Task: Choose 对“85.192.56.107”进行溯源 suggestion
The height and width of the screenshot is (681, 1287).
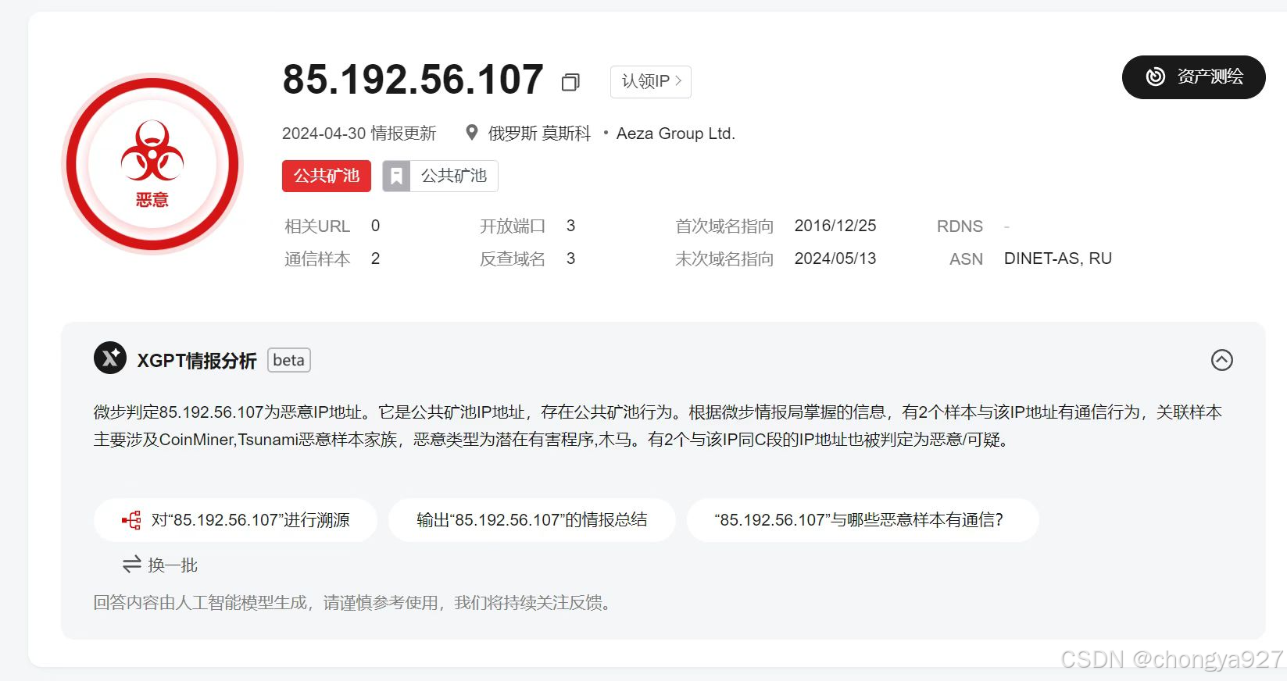Action: pos(235,520)
